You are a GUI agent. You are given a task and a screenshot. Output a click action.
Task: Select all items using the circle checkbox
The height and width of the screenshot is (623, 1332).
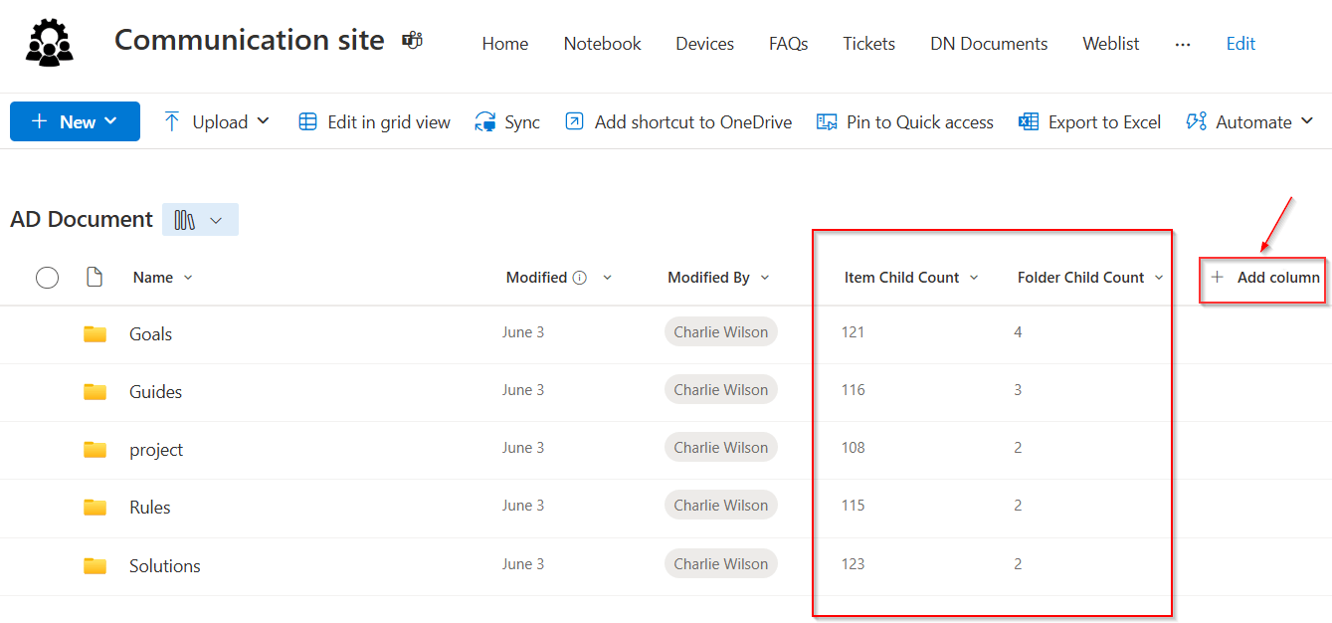tap(47, 277)
